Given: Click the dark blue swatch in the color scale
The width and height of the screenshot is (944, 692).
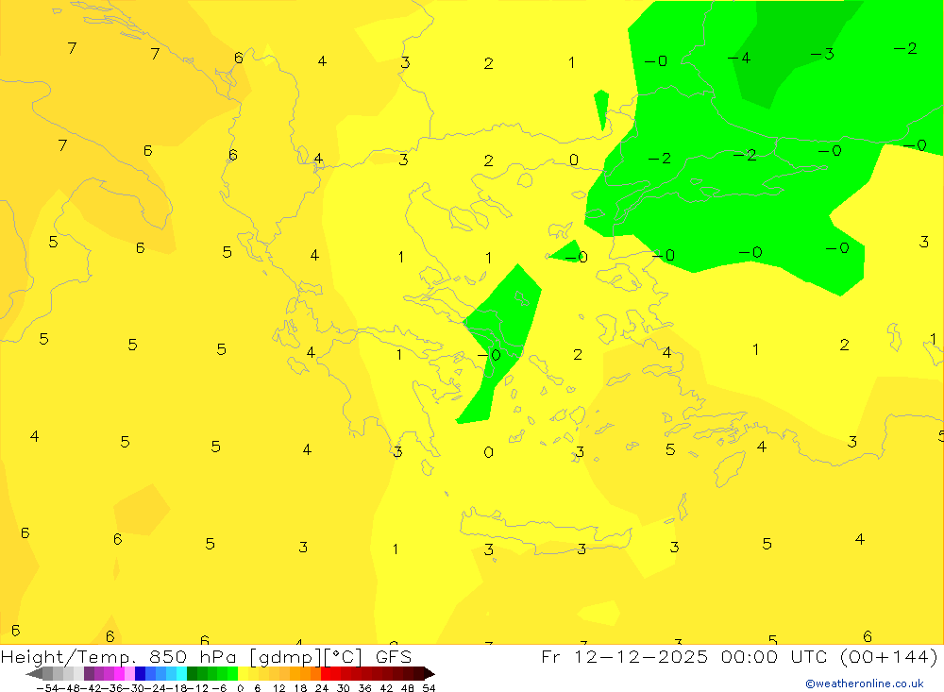Looking at the screenshot, I should pyautogui.click(x=141, y=674).
